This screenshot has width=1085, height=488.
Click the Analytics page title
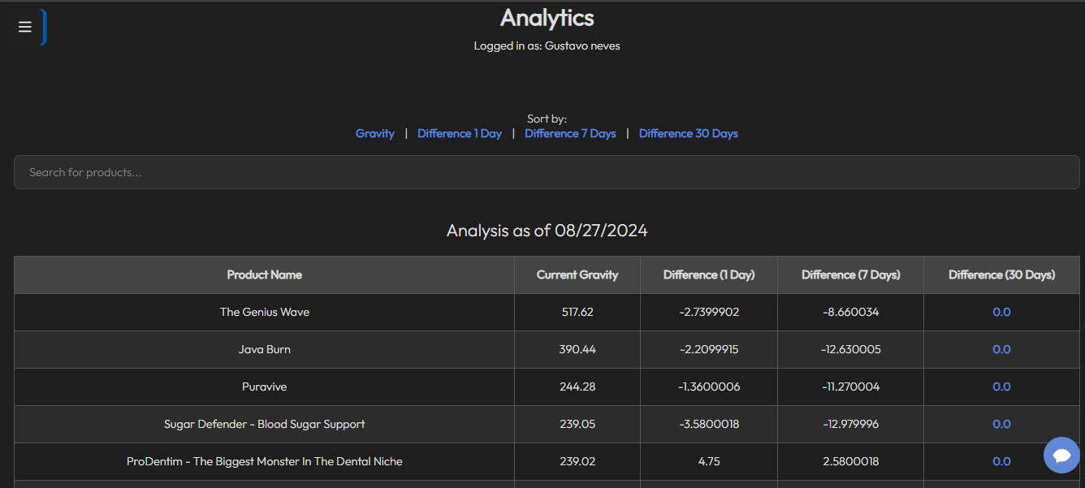(x=547, y=18)
